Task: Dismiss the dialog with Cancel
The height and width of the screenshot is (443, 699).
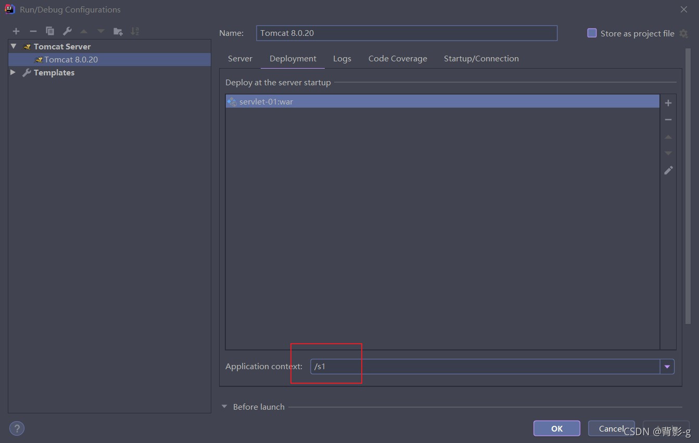Action: coord(611,428)
